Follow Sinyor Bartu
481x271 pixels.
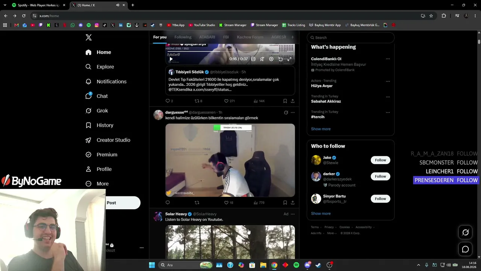coord(380,199)
